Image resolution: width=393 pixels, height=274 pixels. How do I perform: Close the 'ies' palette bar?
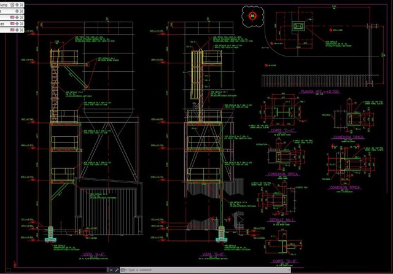(21, 23)
